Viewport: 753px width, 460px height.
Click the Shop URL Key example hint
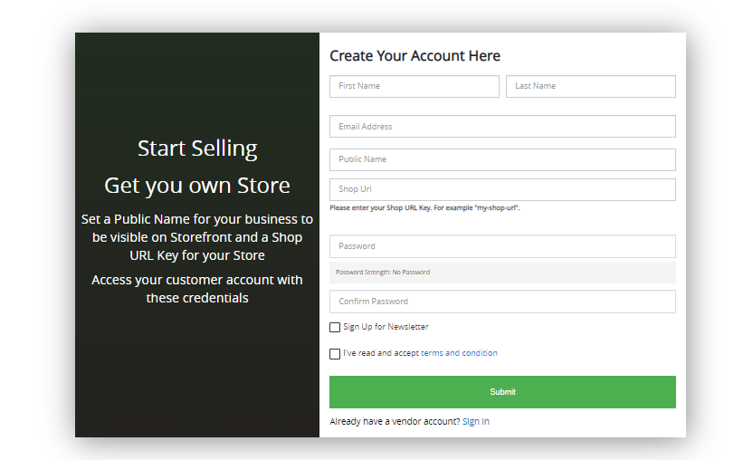(x=424, y=207)
